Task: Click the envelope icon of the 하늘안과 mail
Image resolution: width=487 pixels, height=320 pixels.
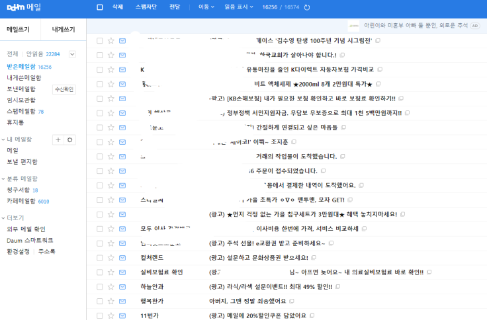Action: 122,287
